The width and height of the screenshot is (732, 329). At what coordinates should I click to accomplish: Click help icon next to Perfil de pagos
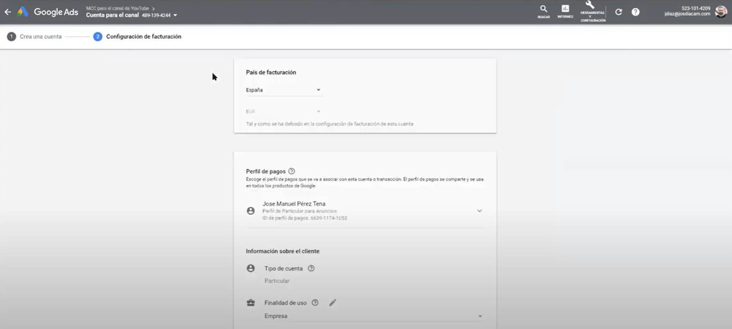tap(292, 171)
